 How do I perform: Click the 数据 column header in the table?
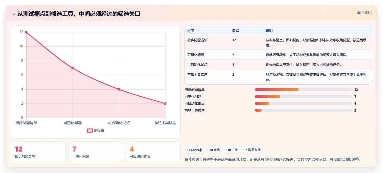[x=236, y=31]
